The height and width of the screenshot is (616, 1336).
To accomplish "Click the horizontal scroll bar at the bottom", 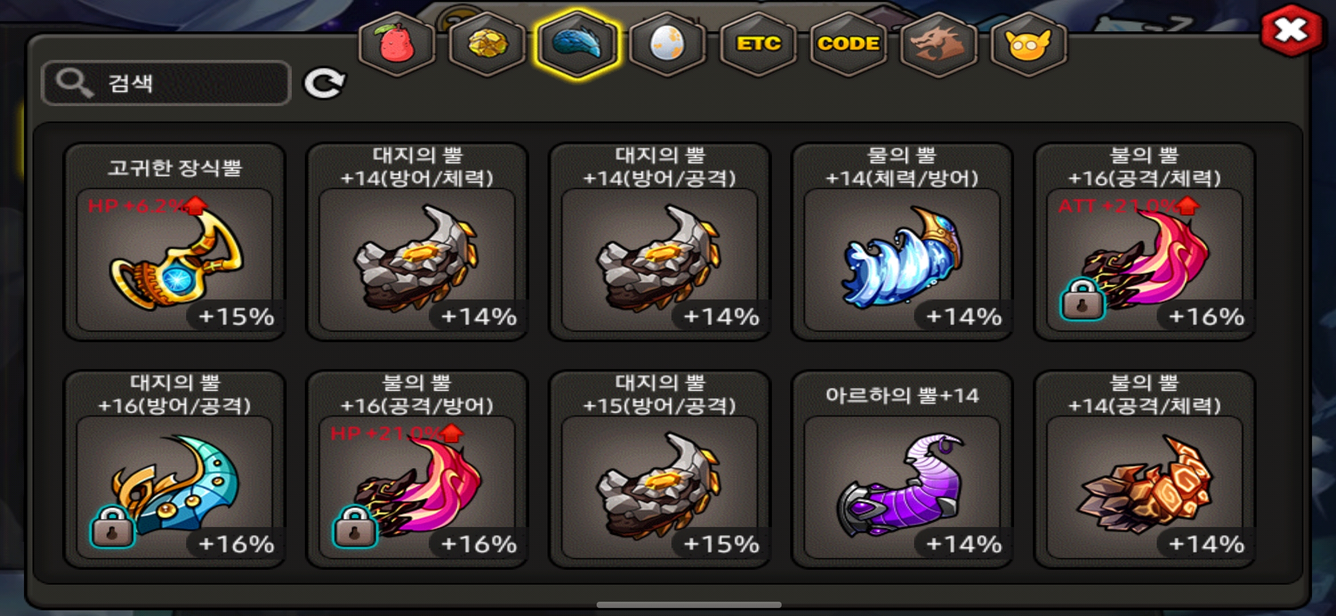I will (x=689, y=605).
